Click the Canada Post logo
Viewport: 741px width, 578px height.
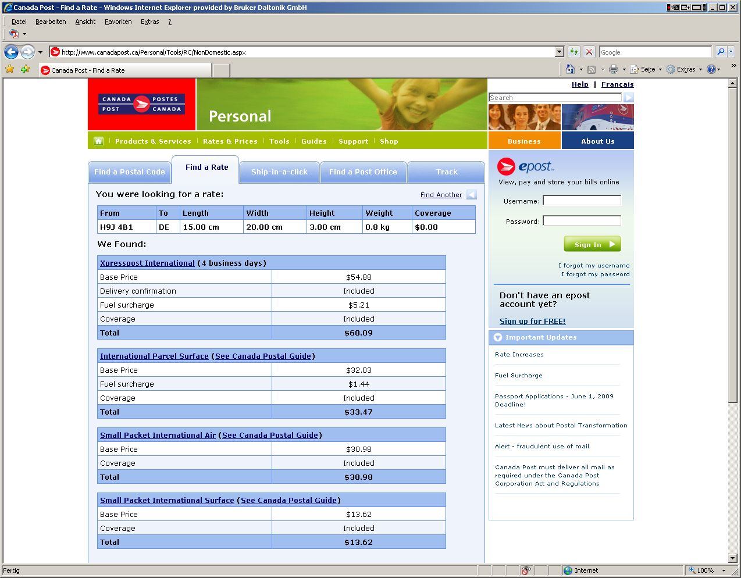coord(141,104)
